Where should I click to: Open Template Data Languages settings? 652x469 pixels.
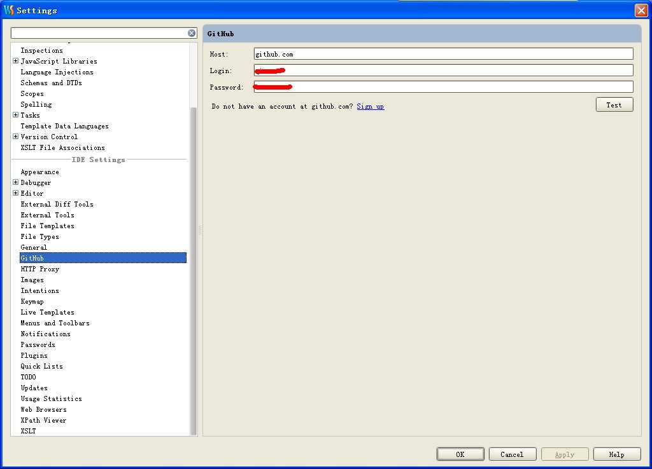click(x=64, y=126)
